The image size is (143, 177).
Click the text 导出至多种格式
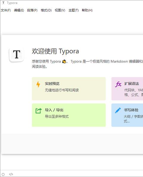[57, 116]
